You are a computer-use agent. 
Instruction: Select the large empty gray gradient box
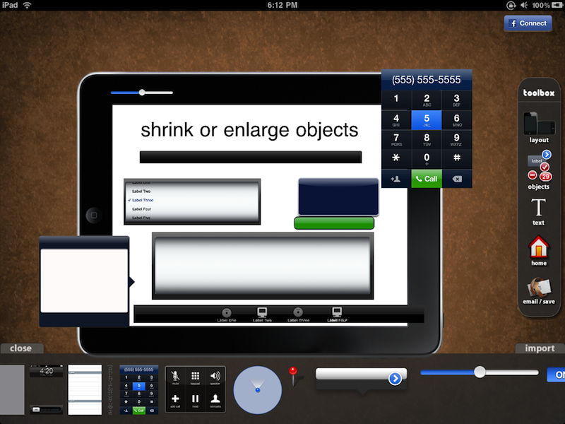(x=263, y=266)
